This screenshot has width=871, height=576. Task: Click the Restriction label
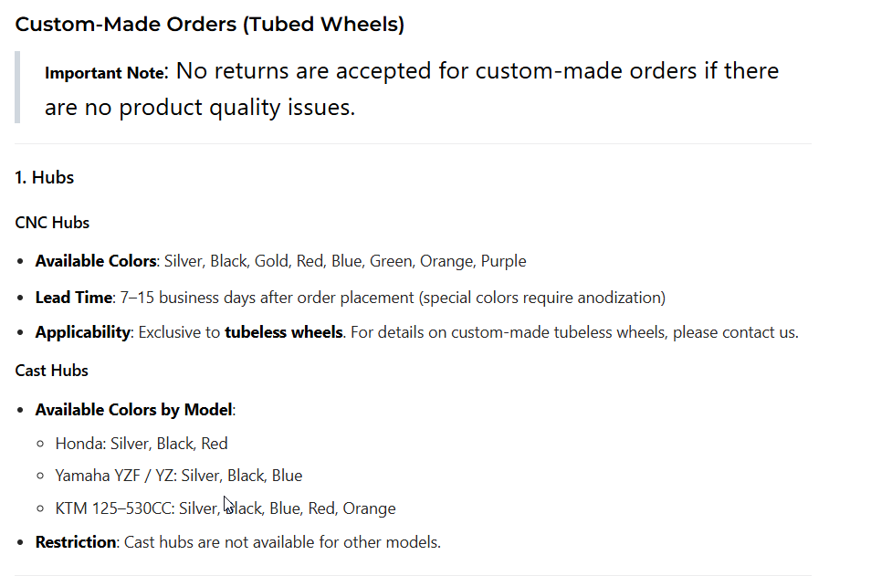[76, 542]
